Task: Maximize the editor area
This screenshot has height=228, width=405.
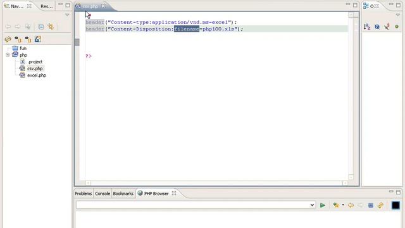Action: pyautogui.click(x=355, y=5)
